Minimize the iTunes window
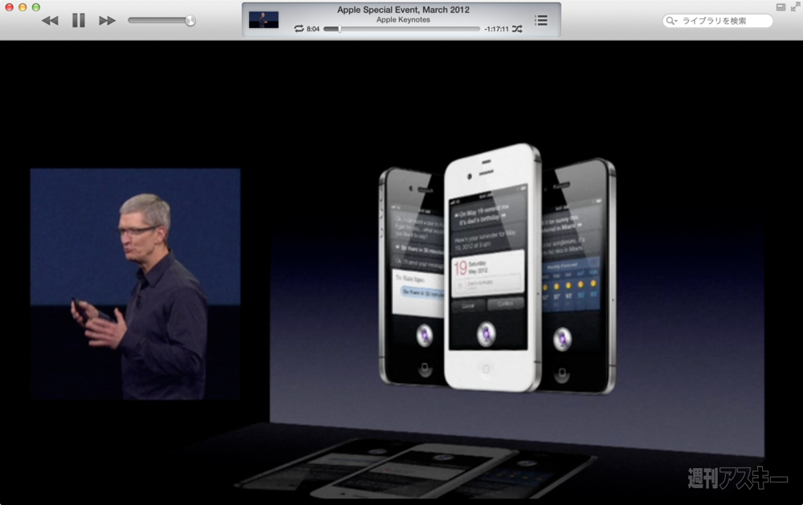Viewport: 803px width, 505px height. pyautogui.click(x=22, y=7)
